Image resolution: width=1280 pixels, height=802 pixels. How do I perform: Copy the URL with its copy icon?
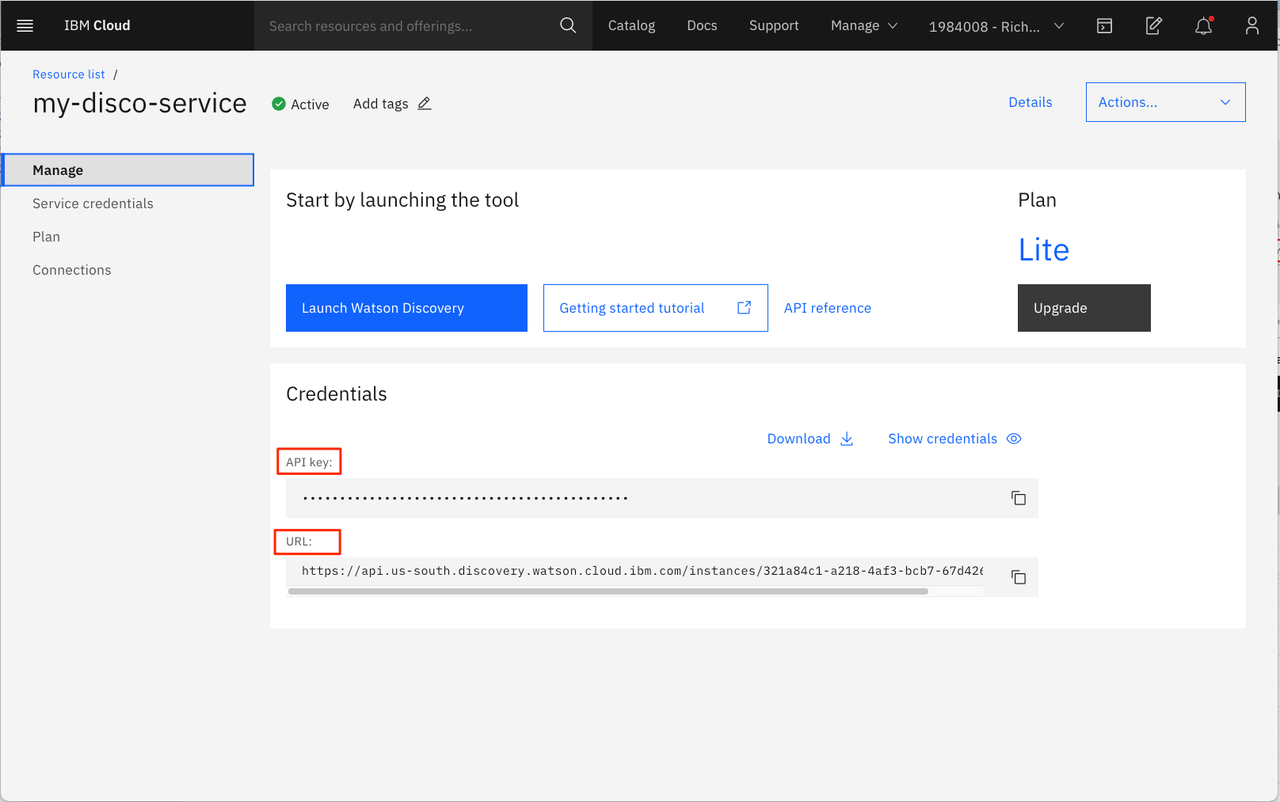click(x=1019, y=577)
